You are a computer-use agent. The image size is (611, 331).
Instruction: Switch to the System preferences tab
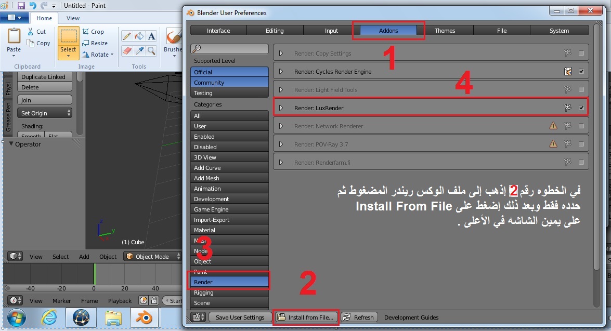pos(559,30)
